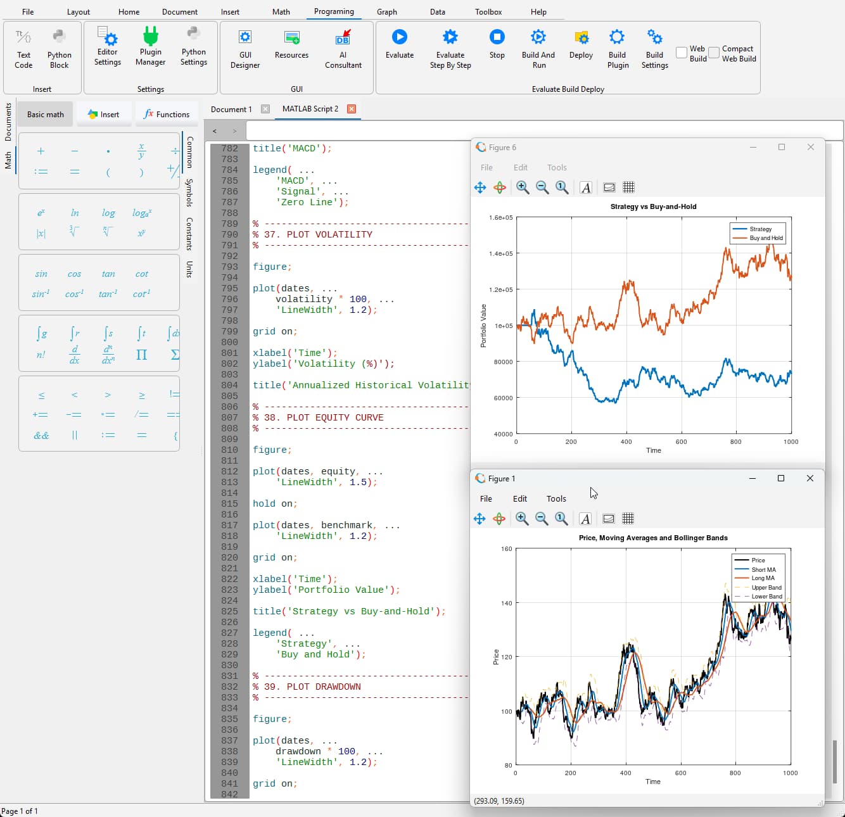Stop the running evaluation
Screen dimensions: 845x817
coord(497,37)
